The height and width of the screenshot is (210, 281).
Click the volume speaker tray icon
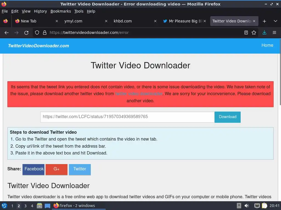click(x=247, y=206)
